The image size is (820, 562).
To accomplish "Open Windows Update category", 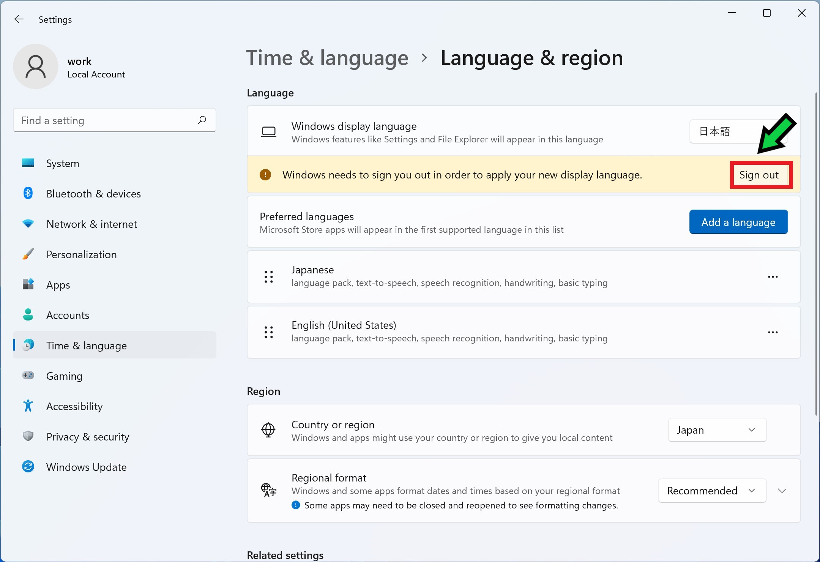I will 115,467.
